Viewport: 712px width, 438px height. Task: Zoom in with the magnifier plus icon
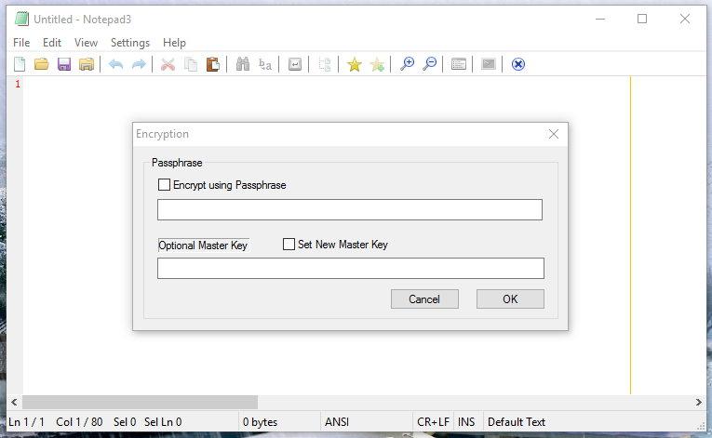point(407,64)
